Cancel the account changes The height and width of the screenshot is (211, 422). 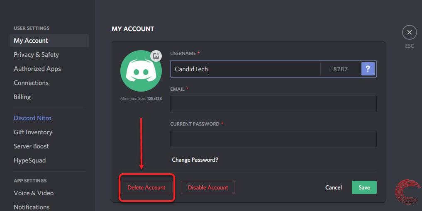(x=334, y=187)
